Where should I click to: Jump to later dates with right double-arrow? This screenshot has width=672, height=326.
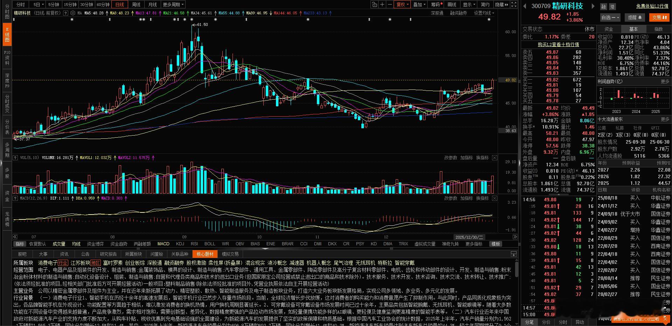point(515,237)
